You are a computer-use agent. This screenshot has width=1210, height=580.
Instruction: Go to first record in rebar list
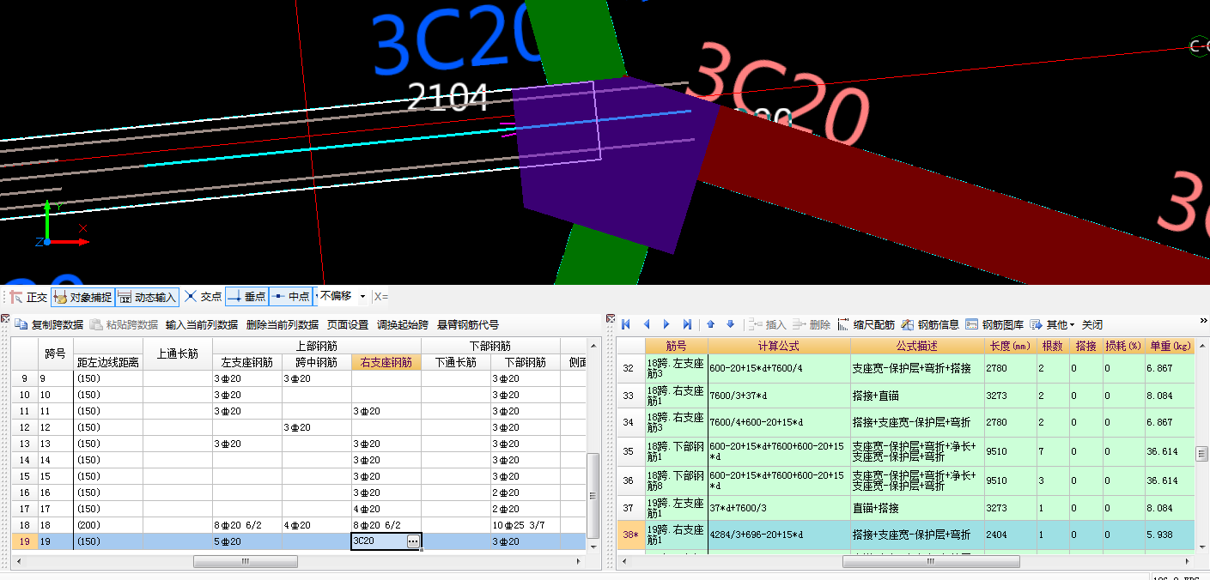point(626,324)
